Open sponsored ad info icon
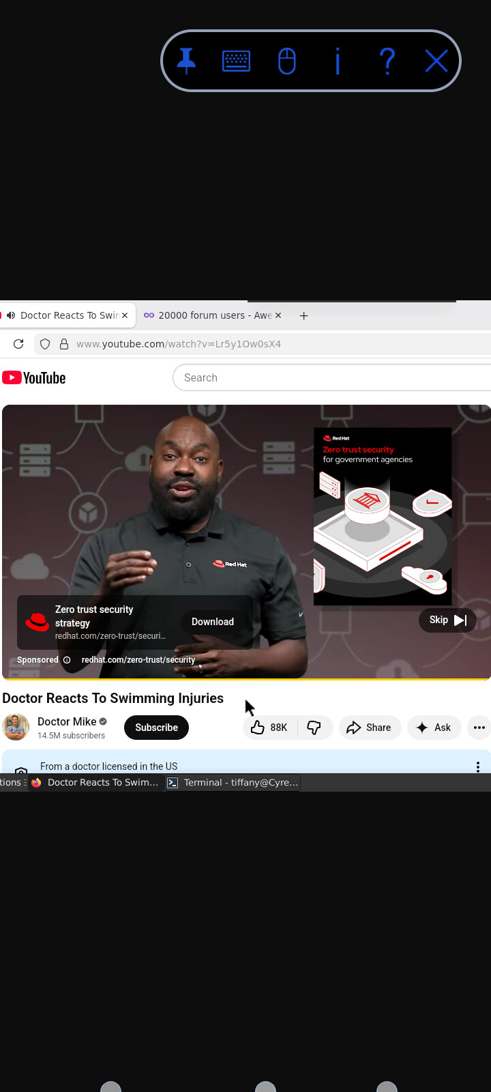This screenshot has width=491, height=1092. [x=67, y=660]
